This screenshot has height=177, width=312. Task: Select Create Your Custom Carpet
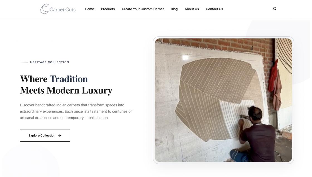(x=143, y=9)
